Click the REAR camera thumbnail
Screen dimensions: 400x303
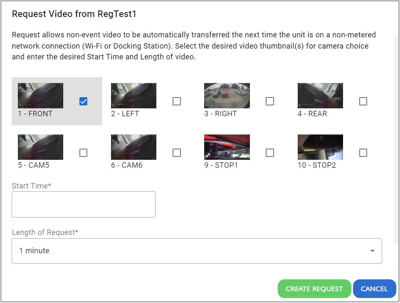pos(321,95)
